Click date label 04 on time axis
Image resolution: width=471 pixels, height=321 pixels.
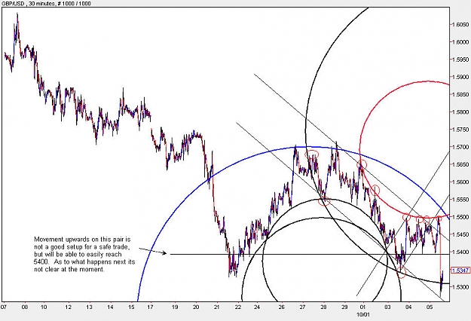408,307
